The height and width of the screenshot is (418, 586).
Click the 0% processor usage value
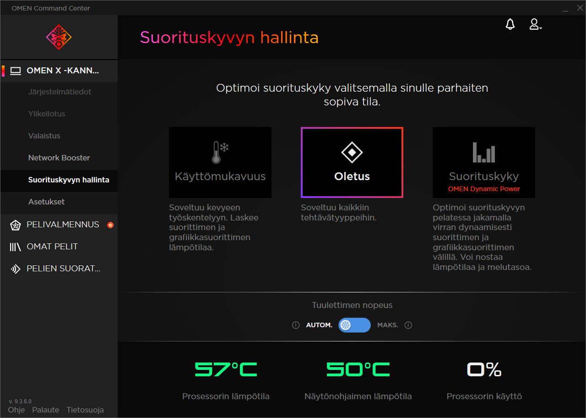484,369
